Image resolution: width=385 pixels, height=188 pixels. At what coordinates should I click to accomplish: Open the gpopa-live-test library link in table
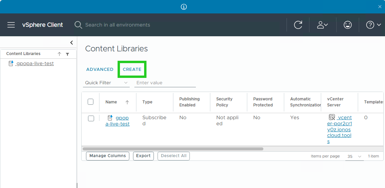(118, 121)
